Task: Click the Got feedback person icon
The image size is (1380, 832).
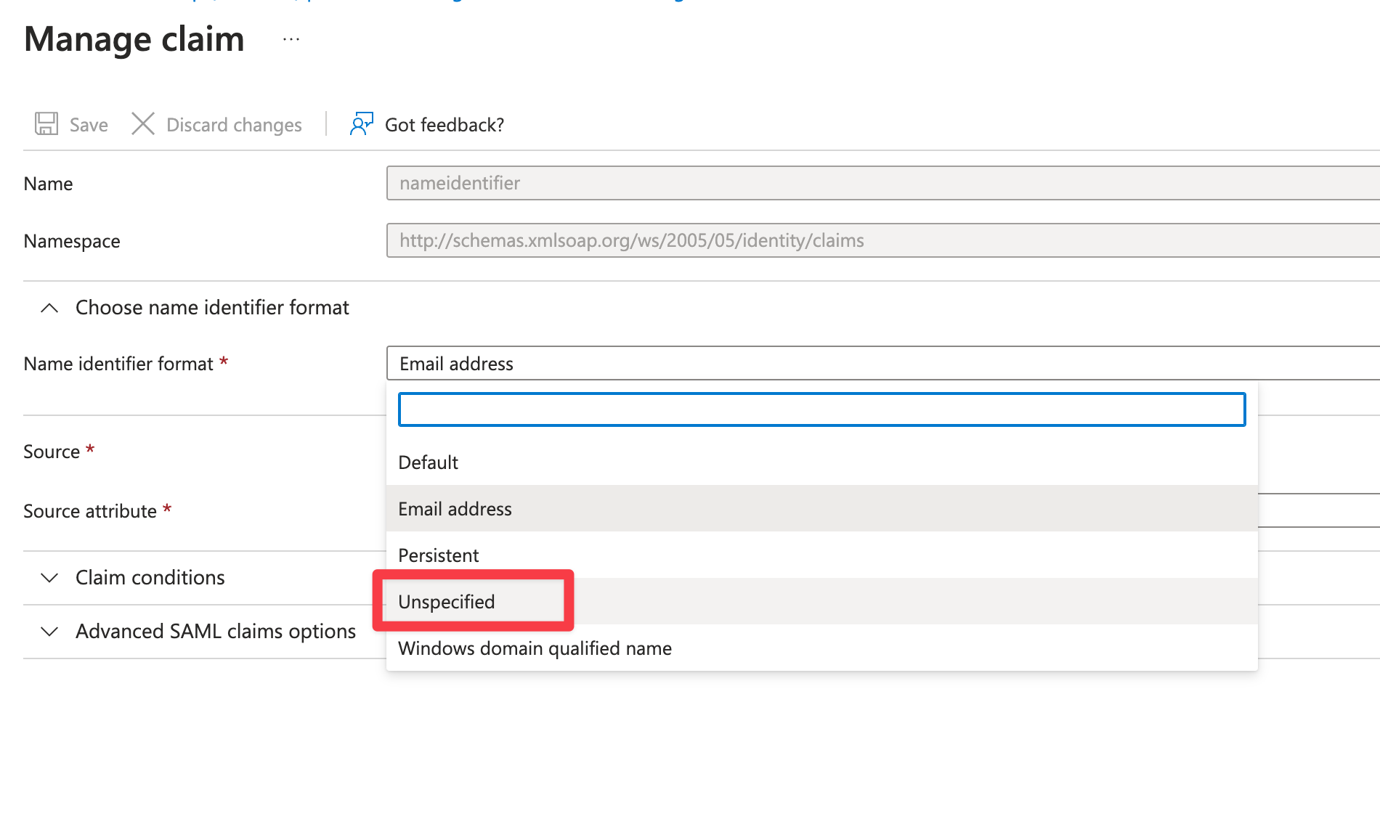Action: pyautogui.click(x=361, y=124)
